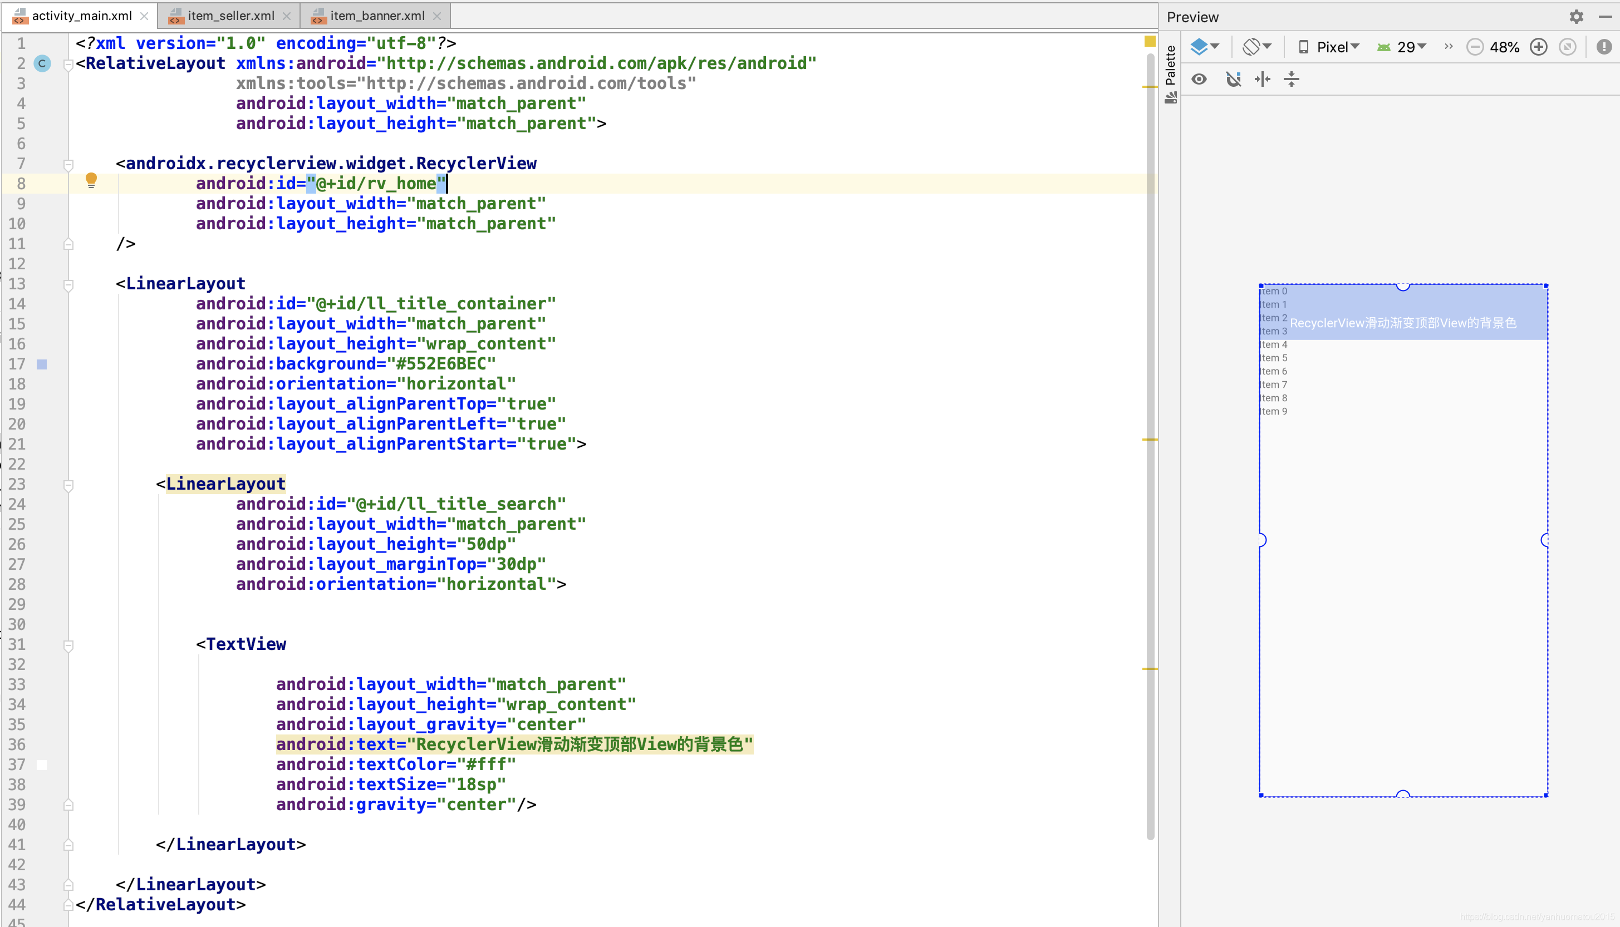The height and width of the screenshot is (927, 1620).
Task: Open Preview panel settings gear
Action: click(1576, 17)
